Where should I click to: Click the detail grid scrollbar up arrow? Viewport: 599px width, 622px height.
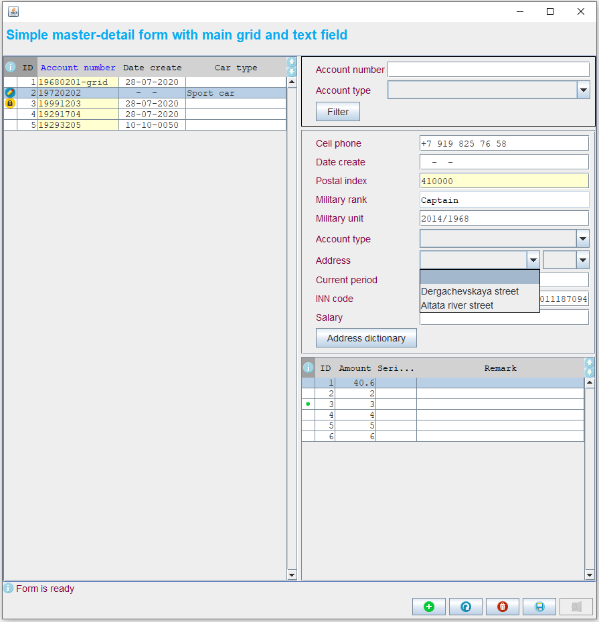point(590,382)
